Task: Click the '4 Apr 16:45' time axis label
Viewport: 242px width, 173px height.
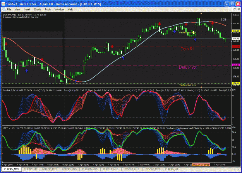Action: pos(23,165)
